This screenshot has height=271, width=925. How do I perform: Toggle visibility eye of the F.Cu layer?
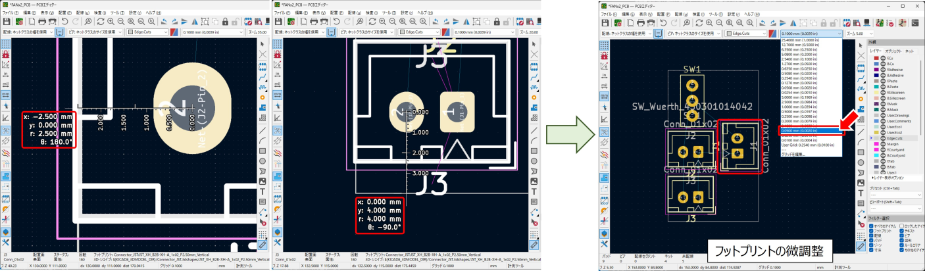tap(883, 57)
